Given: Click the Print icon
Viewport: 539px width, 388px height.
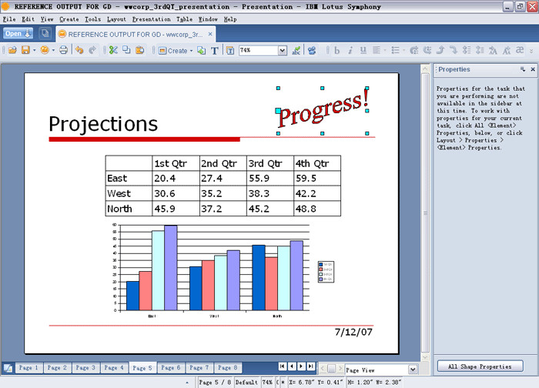Looking at the screenshot, I should (x=62, y=51).
